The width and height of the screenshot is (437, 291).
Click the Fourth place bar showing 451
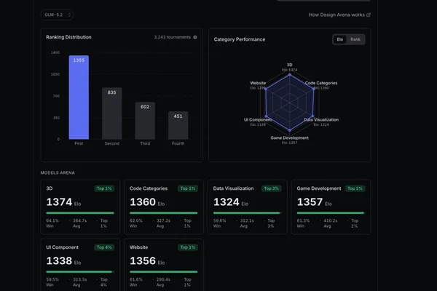tap(178, 125)
